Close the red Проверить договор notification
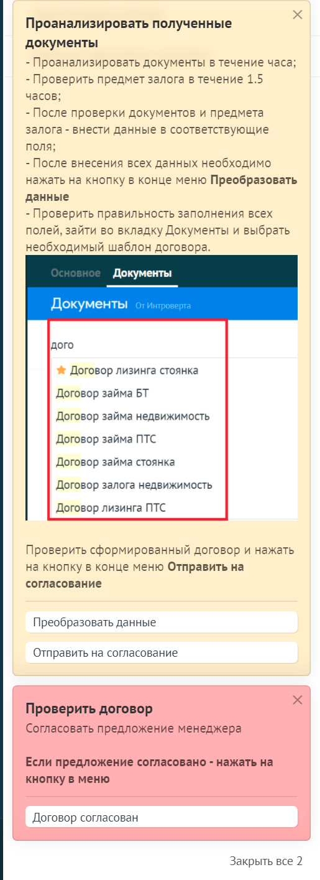Viewport: 320px width, 880px height. [x=298, y=700]
